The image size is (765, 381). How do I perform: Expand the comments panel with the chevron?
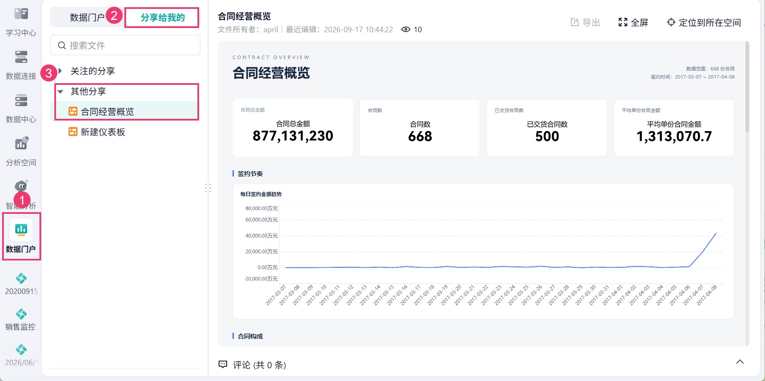[740, 362]
